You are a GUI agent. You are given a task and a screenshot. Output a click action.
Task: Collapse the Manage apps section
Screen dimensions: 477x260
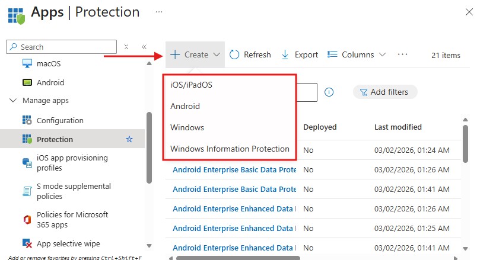point(13,100)
